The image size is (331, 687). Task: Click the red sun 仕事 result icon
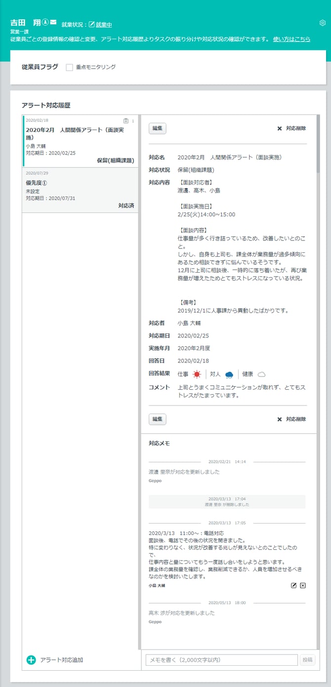point(197,374)
